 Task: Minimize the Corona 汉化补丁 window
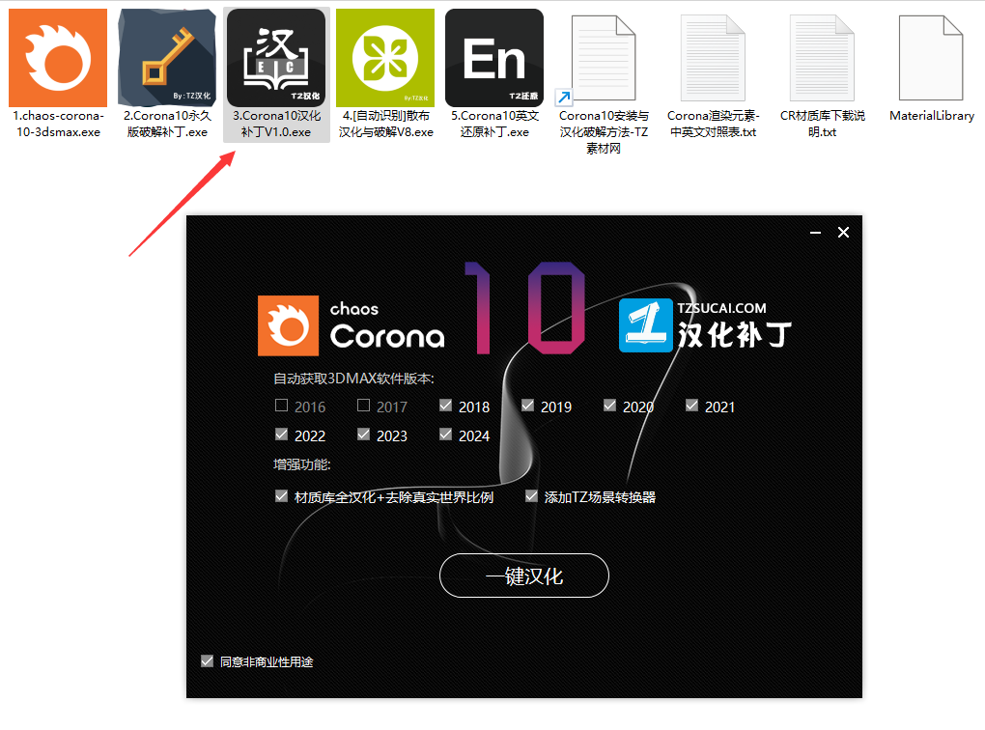click(815, 233)
